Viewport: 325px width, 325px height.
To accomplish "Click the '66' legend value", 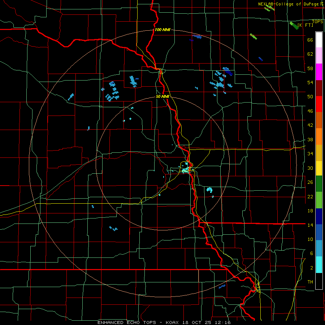I will pyautogui.click(x=310, y=40).
